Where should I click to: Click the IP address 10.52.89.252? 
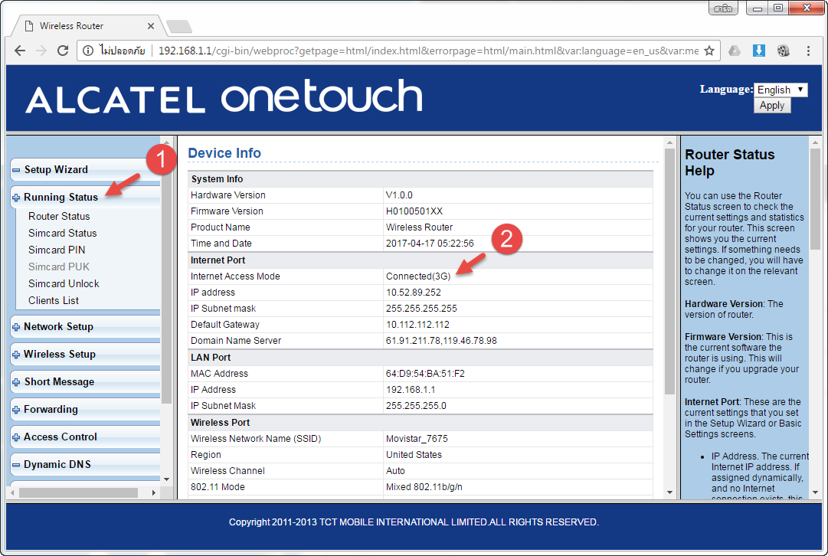coord(413,293)
